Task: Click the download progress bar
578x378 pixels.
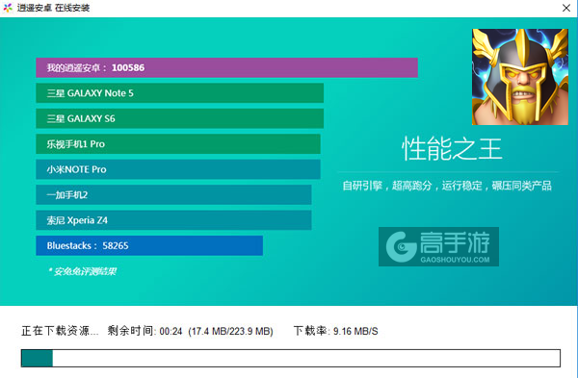Action: (291, 358)
